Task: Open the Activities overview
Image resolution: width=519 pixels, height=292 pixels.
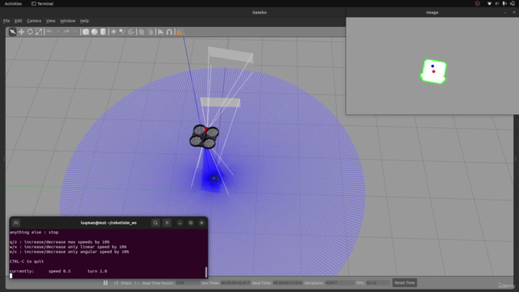Action: (13, 3)
